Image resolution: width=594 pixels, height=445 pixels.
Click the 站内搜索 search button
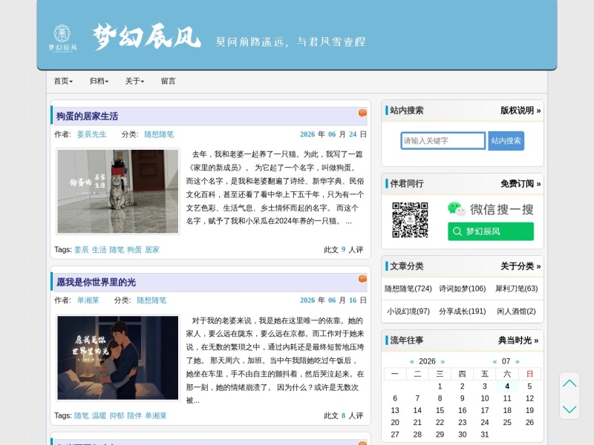pos(506,141)
